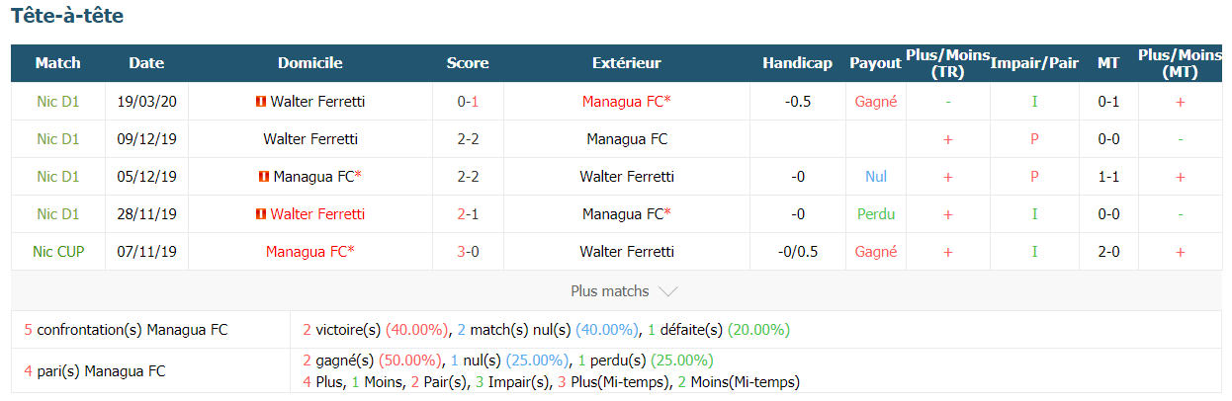This screenshot has height=401, width=1232.
Task: Click the 0-1 score of first match
Action: click(468, 102)
